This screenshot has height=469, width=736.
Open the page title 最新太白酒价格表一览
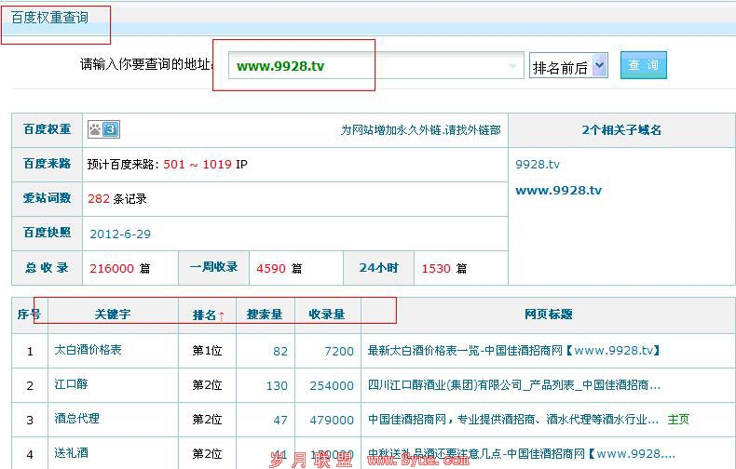click(514, 351)
